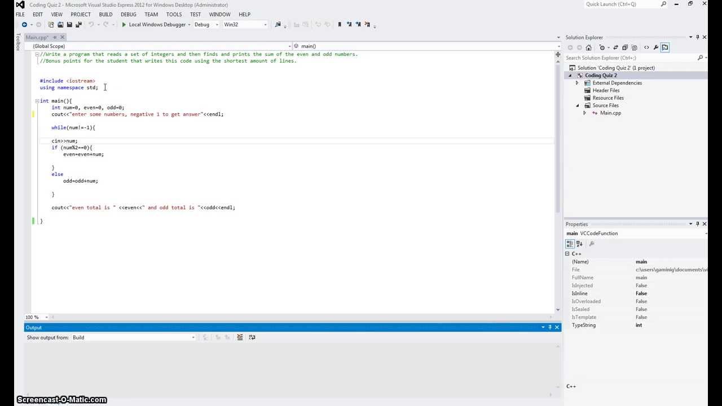Go to previous bookmark icon

pyautogui.click(x=349, y=25)
